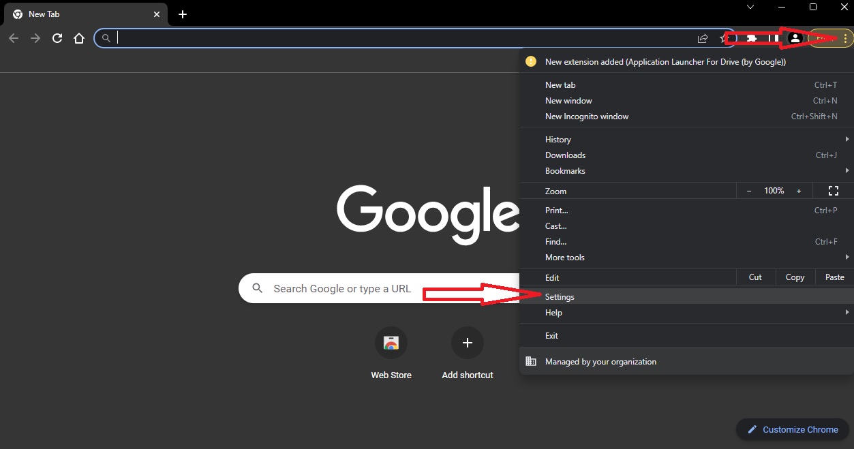Click the magnifier icon in address bar
Viewport: 854px width, 449px height.
click(x=106, y=38)
